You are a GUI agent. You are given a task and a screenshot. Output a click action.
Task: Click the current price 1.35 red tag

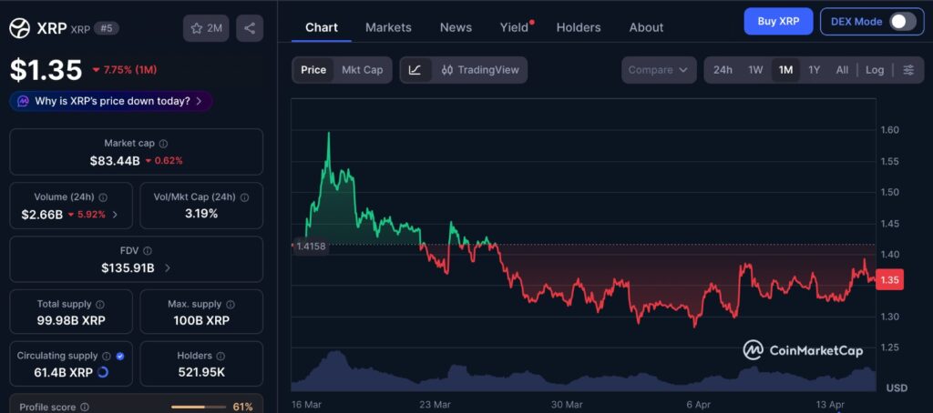pyautogui.click(x=891, y=279)
